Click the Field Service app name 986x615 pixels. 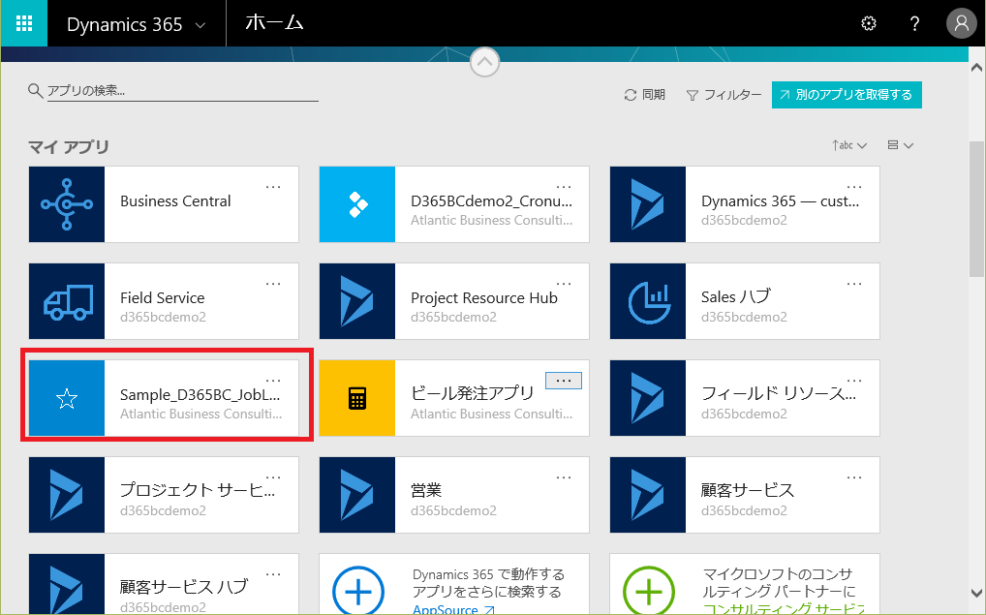pyautogui.click(x=163, y=298)
